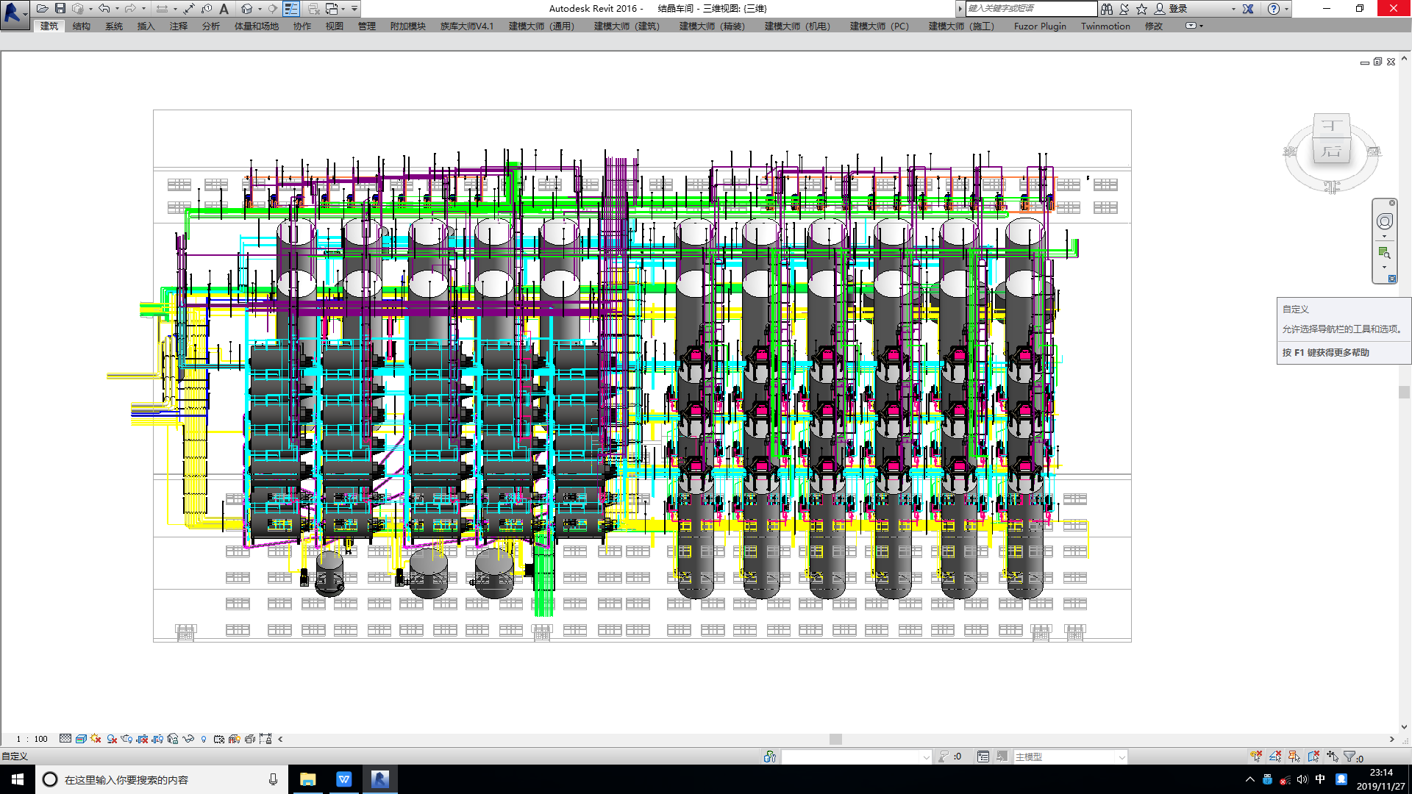The image size is (1412, 794).
Task: Click the Synchronize with central icon
Action: coord(78,9)
